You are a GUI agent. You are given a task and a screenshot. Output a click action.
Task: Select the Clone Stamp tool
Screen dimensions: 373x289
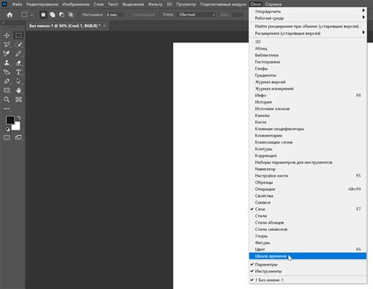pos(7,63)
